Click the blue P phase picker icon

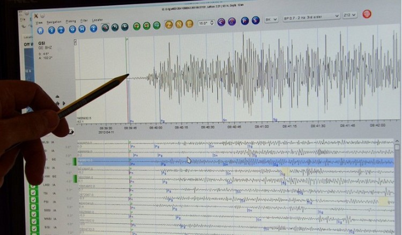point(244,21)
